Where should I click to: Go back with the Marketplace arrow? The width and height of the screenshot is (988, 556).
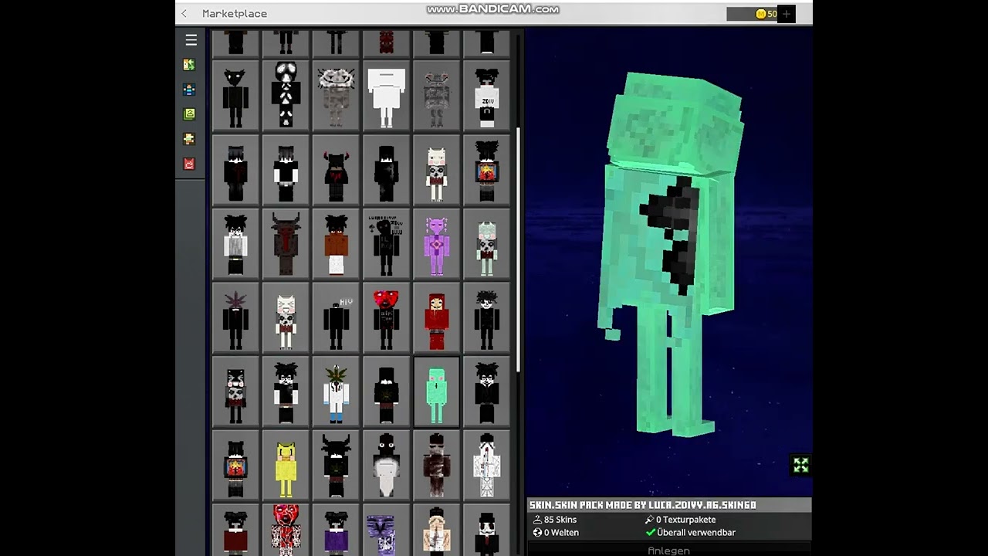pyautogui.click(x=184, y=13)
